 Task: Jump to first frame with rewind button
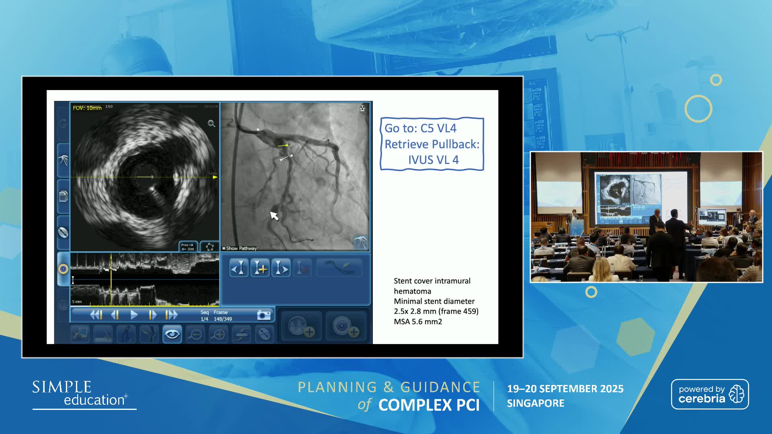96,315
